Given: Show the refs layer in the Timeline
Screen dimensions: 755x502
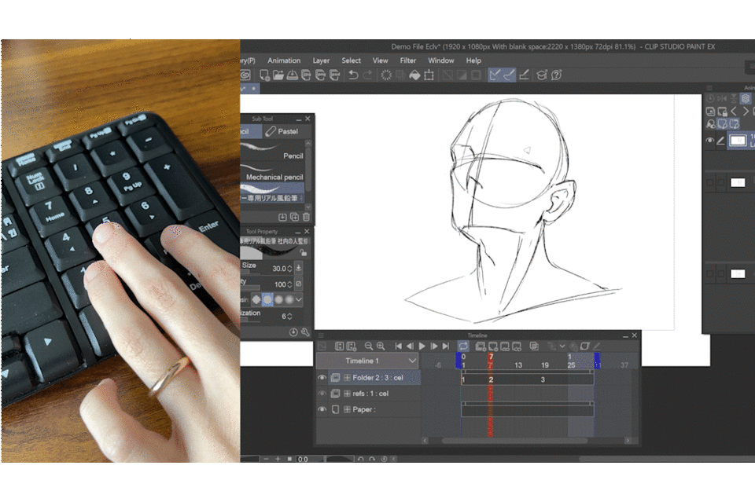Looking at the screenshot, I should coord(322,394).
